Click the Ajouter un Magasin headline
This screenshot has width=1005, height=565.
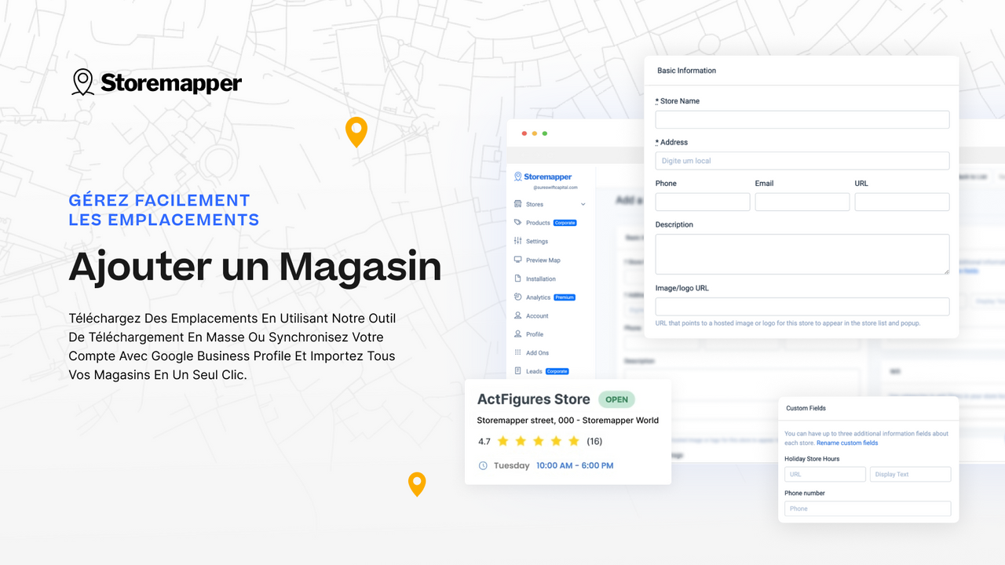click(x=255, y=267)
